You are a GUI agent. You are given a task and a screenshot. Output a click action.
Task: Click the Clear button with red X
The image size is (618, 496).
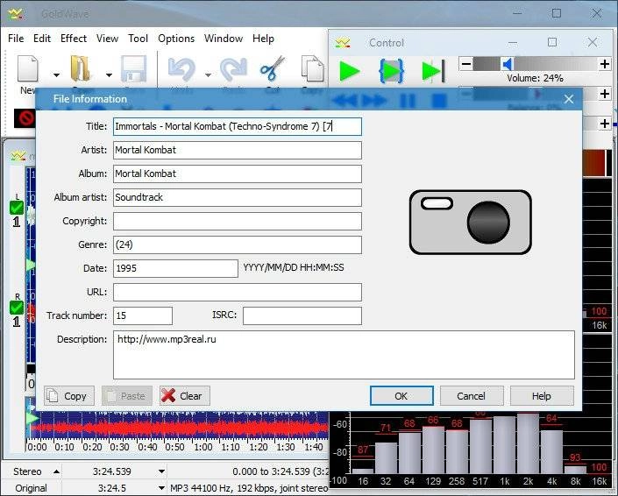click(x=185, y=396)
